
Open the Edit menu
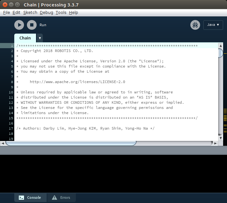coord(16,13)
